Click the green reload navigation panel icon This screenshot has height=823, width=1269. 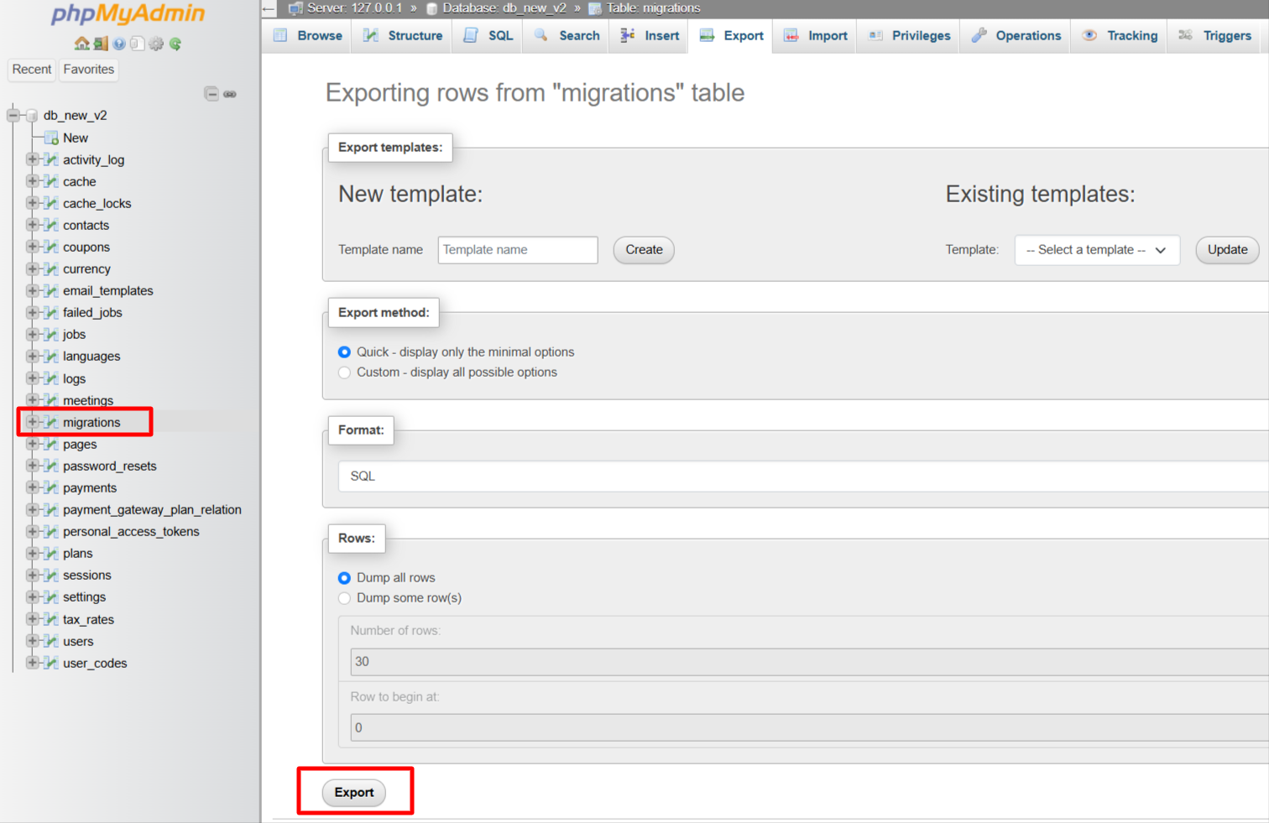(x=175, y=44)
